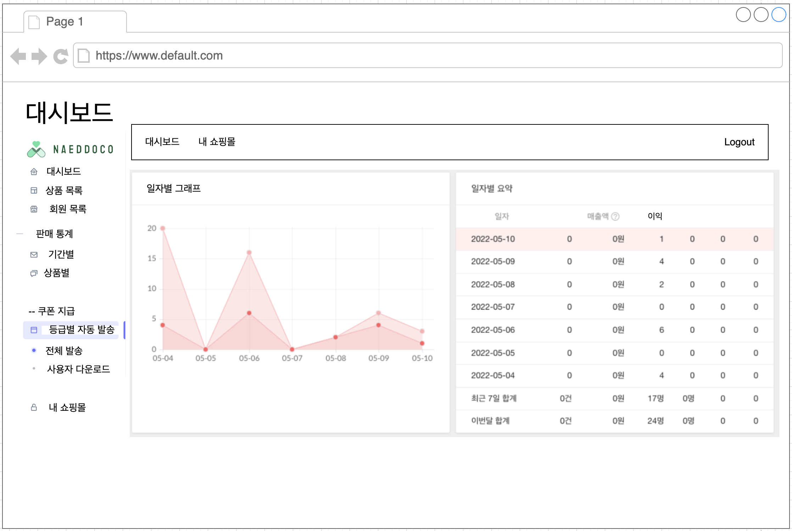This screenshot has height=531, width=792.
Task: Click the Logout link
Action: tap(739, 142)
